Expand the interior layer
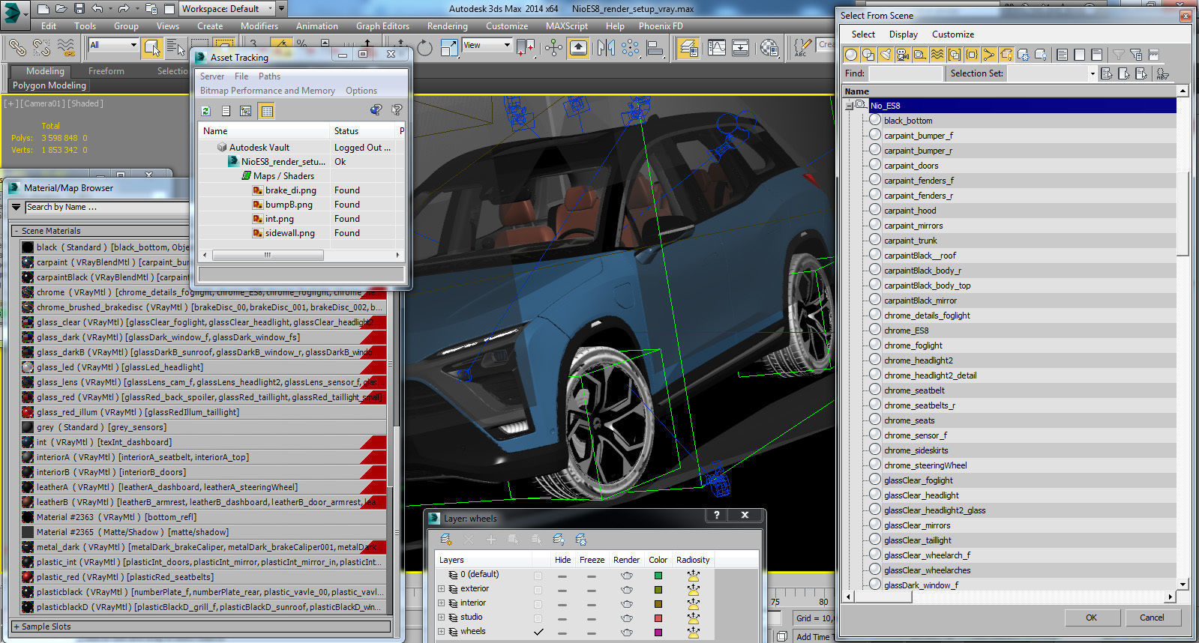Image resolution: width=1199 pixels, height=643 pixels. (x=441, y=603)
